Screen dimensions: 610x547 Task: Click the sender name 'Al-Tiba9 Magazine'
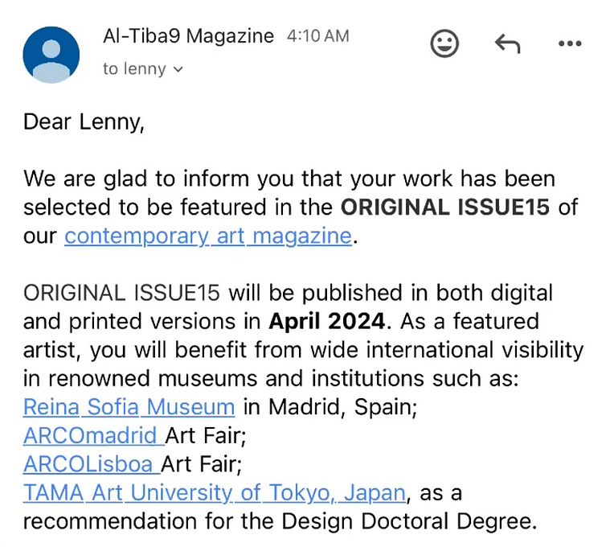click(188, 36)
